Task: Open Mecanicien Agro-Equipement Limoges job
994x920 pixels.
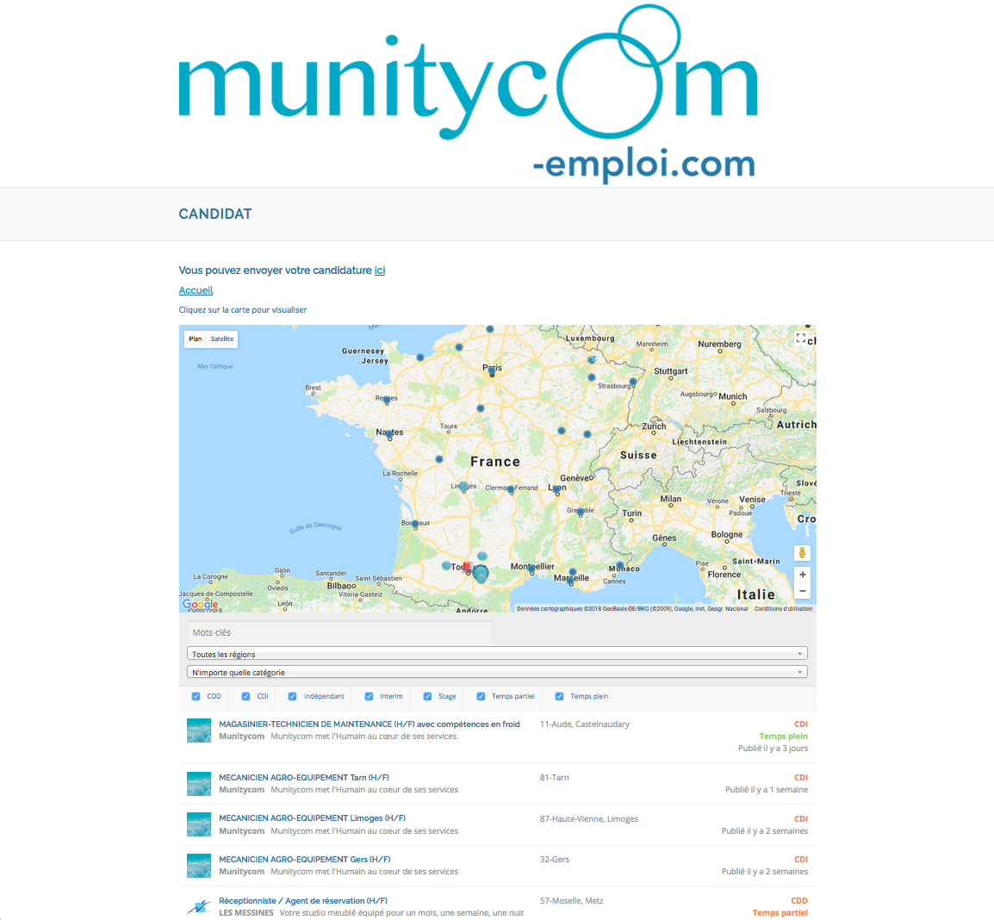Action: [x=312, y=817]
